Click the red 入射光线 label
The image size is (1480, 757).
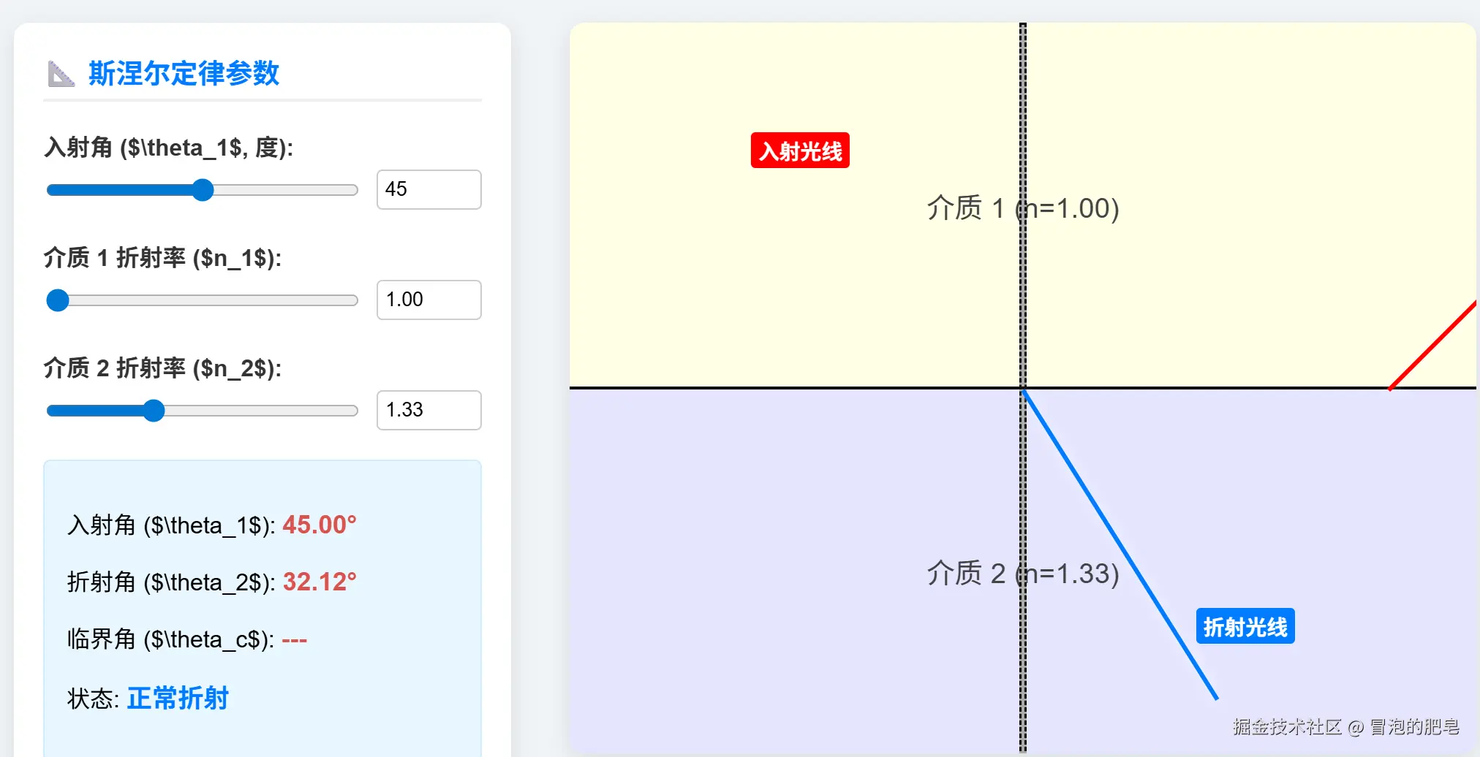point(800,151)
